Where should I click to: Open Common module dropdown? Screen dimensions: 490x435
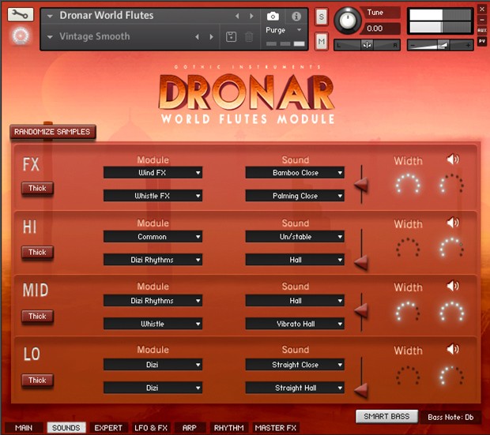coord(153,236)
